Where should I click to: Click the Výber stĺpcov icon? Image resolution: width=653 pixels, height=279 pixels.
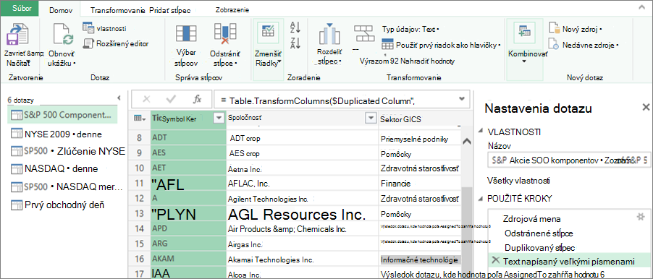pyautogui.click(x=186, y=35)
